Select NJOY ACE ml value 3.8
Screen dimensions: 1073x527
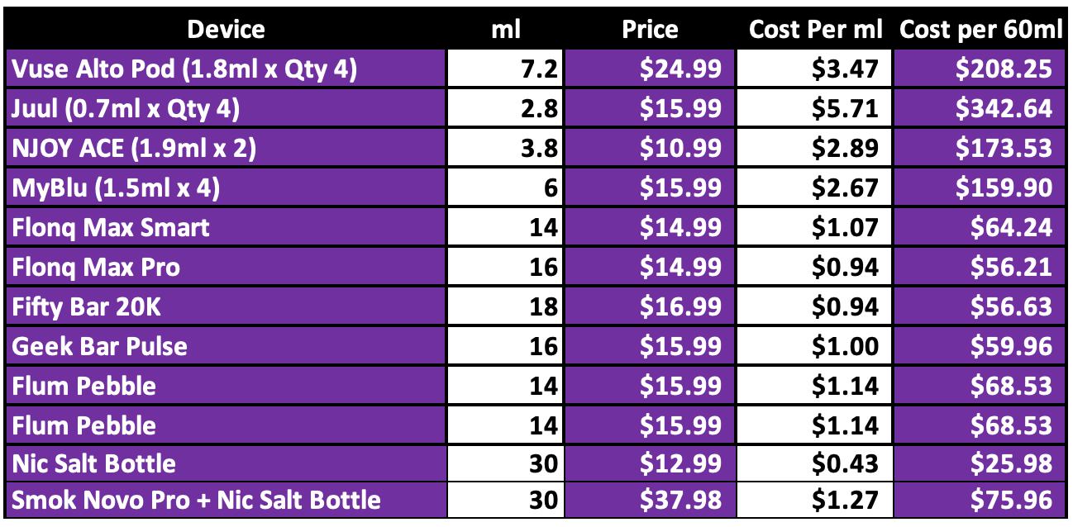[506, 149]
